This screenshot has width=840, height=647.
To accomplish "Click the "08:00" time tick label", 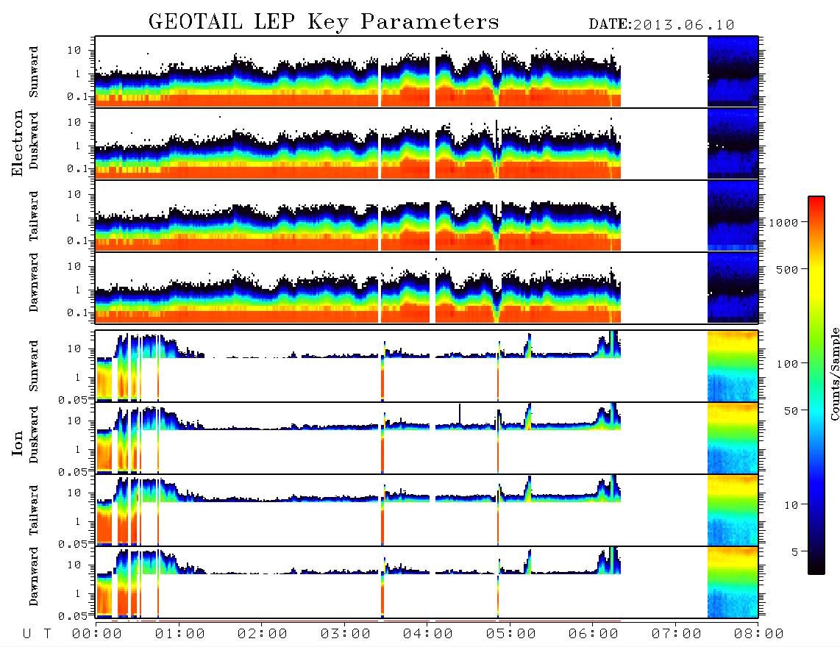I will 758,635.
